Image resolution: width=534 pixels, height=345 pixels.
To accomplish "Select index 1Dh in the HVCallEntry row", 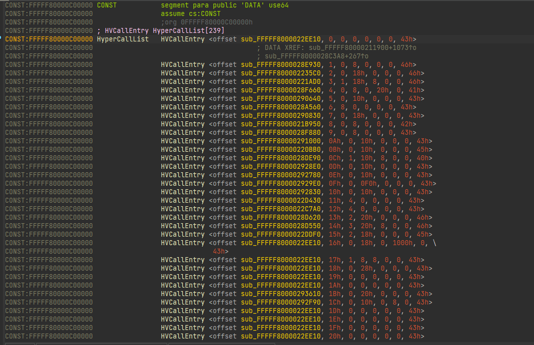I will pos(334,311).
